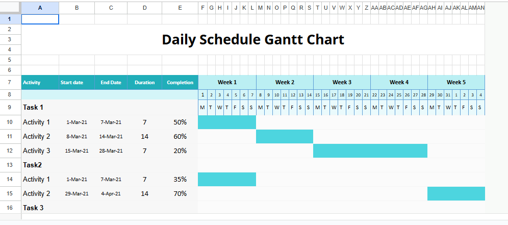Select the Week 3 header cell
This screenshot has width=508, height=225.
pos(342,82)
